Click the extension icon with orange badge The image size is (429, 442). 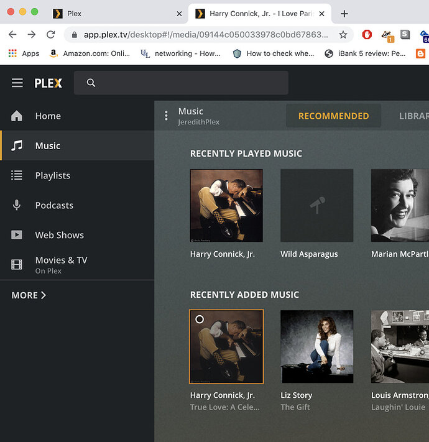coord(387,35)
